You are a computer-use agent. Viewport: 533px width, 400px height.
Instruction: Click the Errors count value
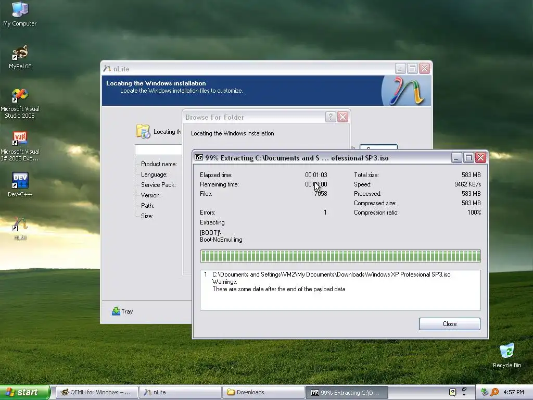(325, 213)
